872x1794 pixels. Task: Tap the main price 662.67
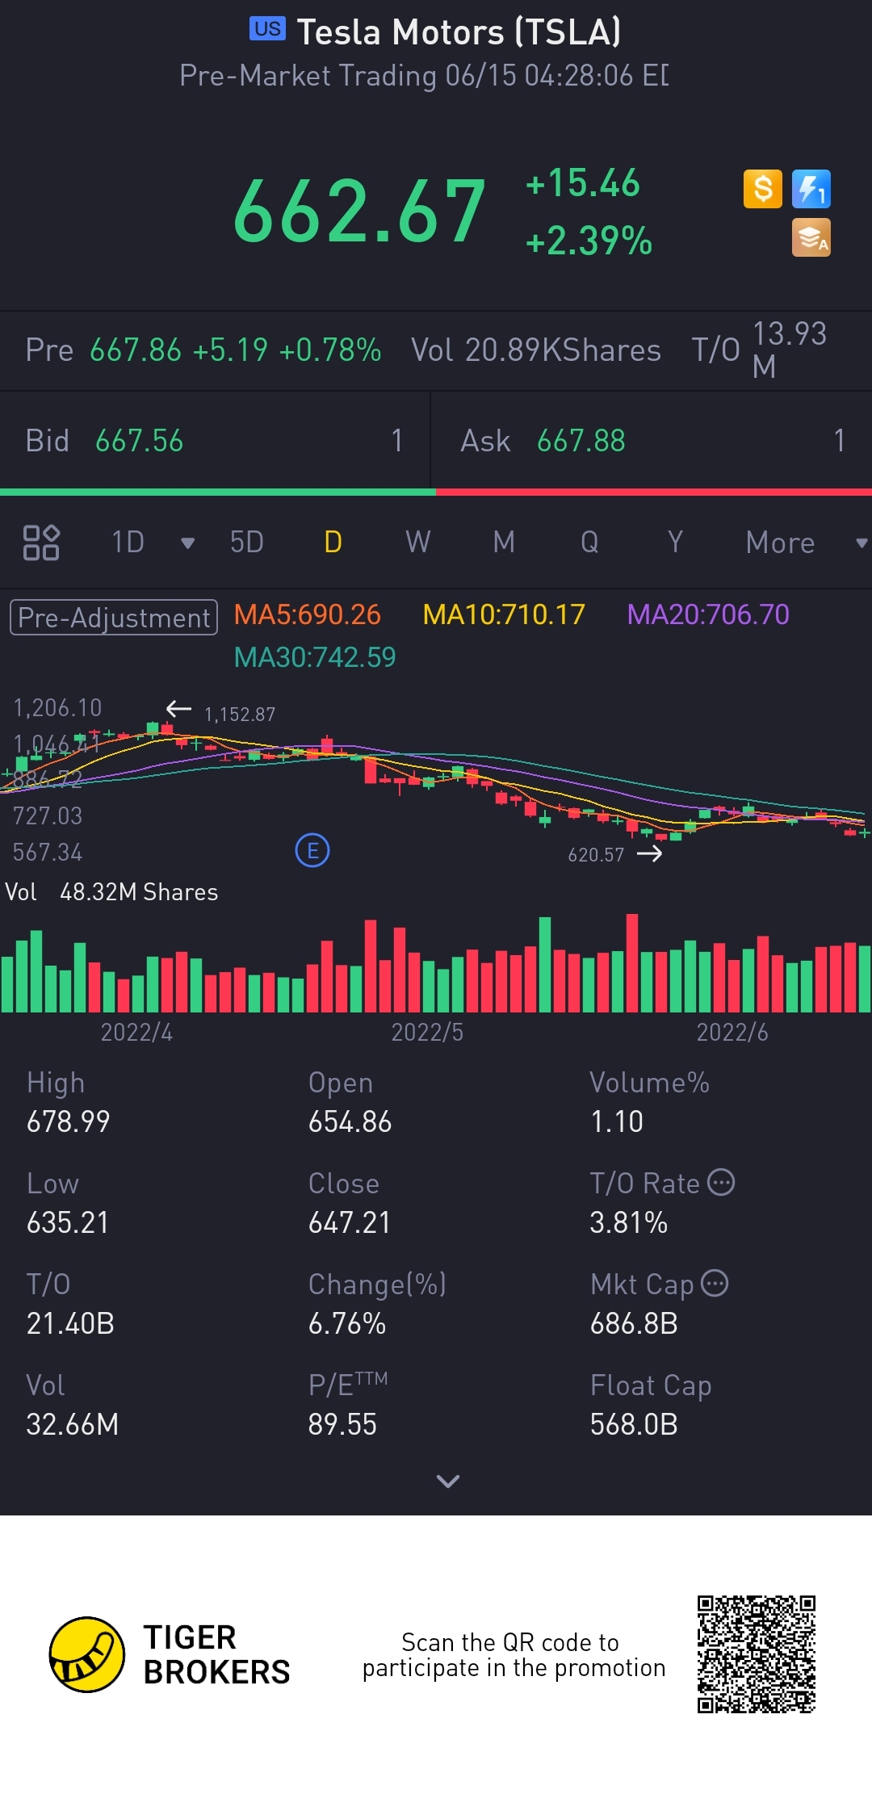[x=359, y=212]
